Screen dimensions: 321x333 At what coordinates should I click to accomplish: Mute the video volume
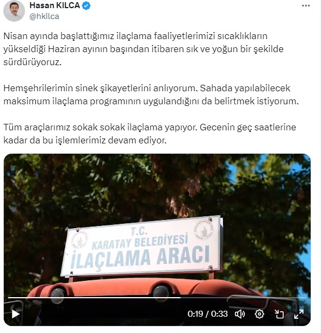pyautogui.click(x=240, y=314)
